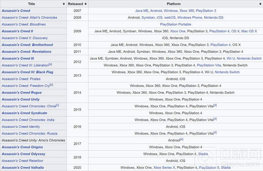This screenshot has height=171, width=263.
Task: Open Assassin's Creed Syndicate link
Action: click(x=25, y=113)
